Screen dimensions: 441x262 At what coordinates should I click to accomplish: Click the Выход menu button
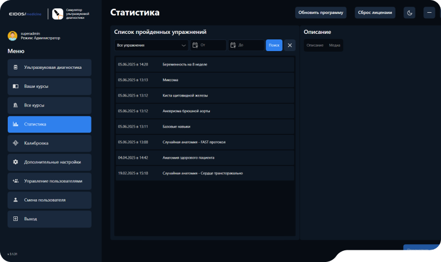coord(49,219)
